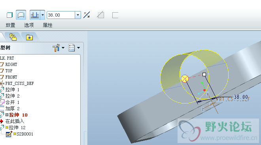Select the solid extrude icon

coord(9,15)
